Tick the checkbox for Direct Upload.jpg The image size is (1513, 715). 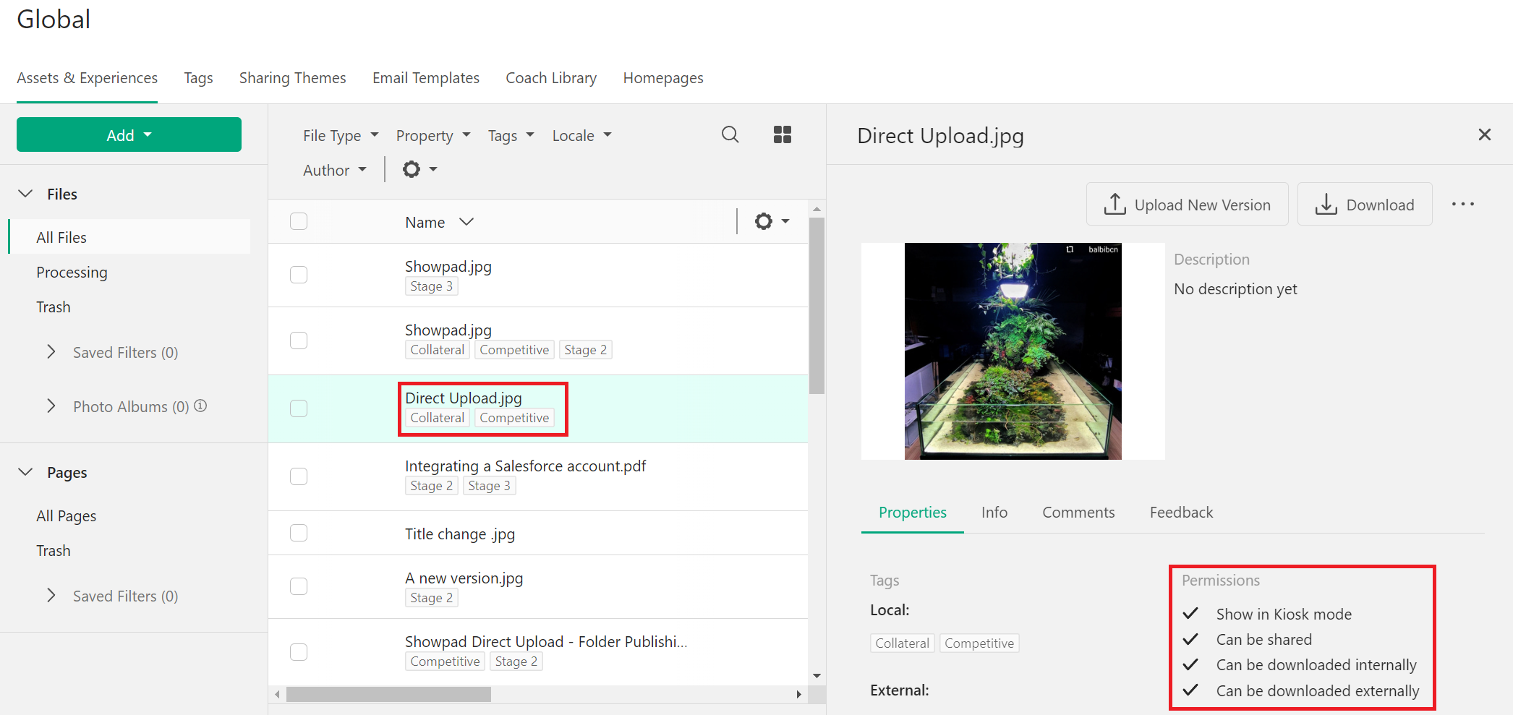point(299,408)
